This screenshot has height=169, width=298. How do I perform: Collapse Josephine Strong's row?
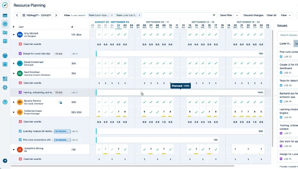click(x=14, y=149)
